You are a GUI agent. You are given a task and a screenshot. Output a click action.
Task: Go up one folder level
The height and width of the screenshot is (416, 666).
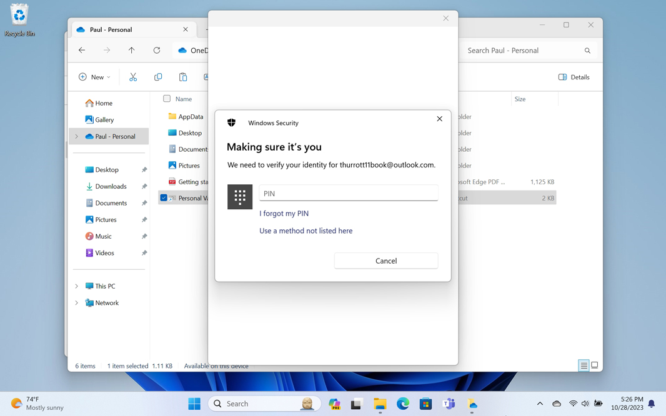pyautogui.click(x=131, y=50)
